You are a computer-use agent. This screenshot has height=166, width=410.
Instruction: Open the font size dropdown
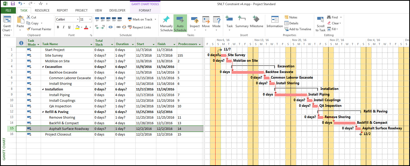pos(90,19)
